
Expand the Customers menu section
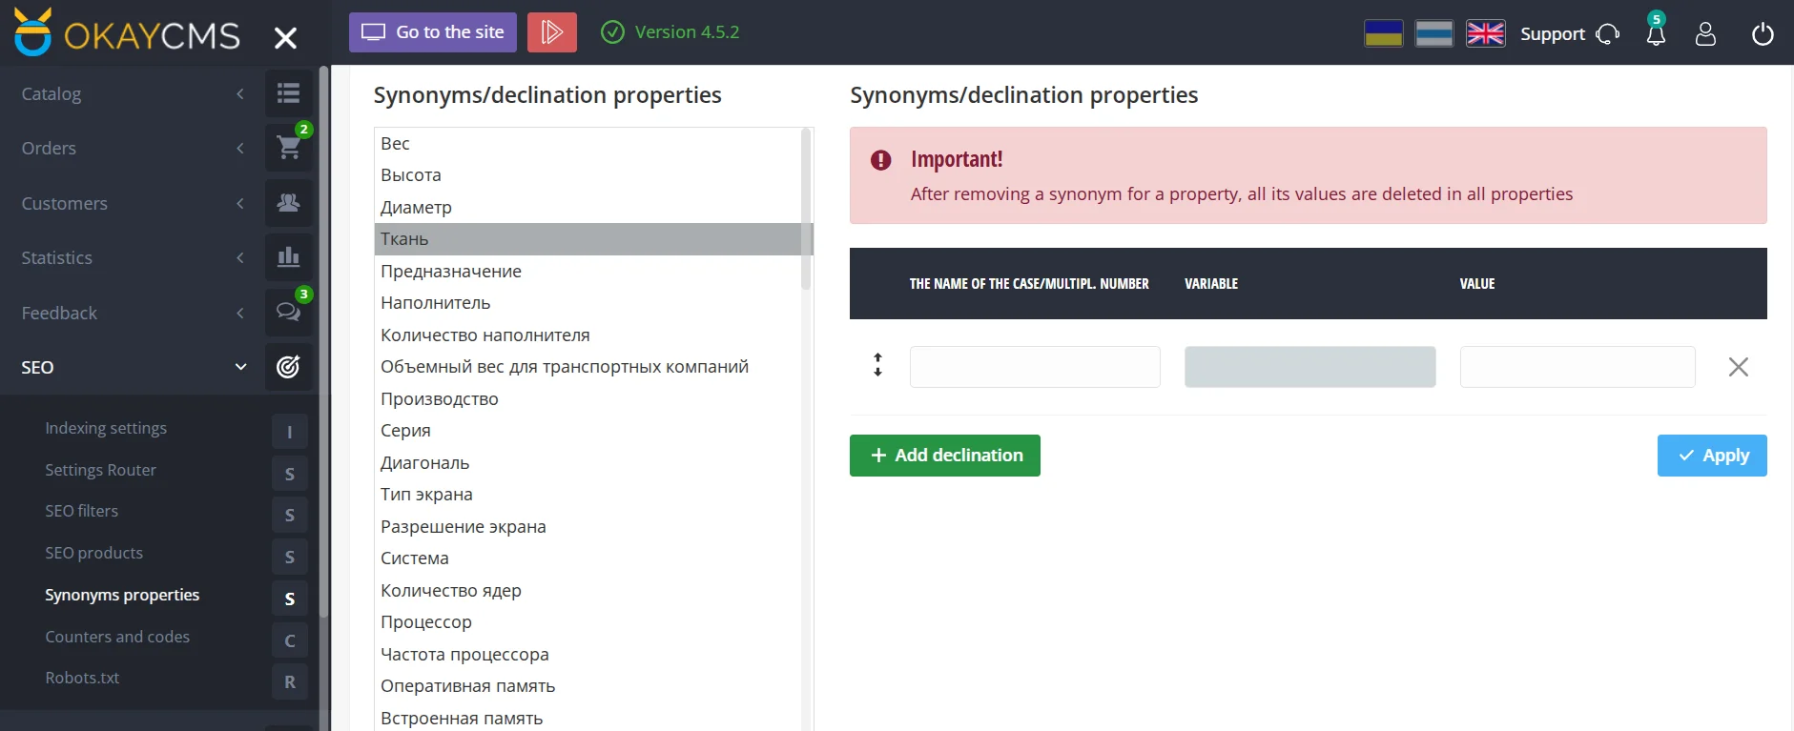pyautogui.click(x=133, y=203)
